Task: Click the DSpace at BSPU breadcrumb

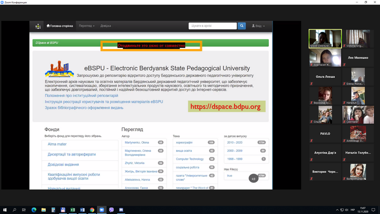Action: pyautogui.click(x=47, y=43)
